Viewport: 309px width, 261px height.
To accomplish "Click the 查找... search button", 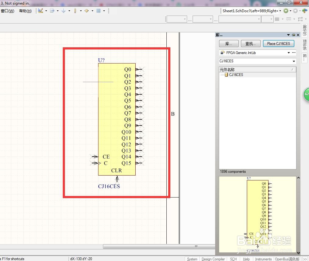I will tap(250, 44).
